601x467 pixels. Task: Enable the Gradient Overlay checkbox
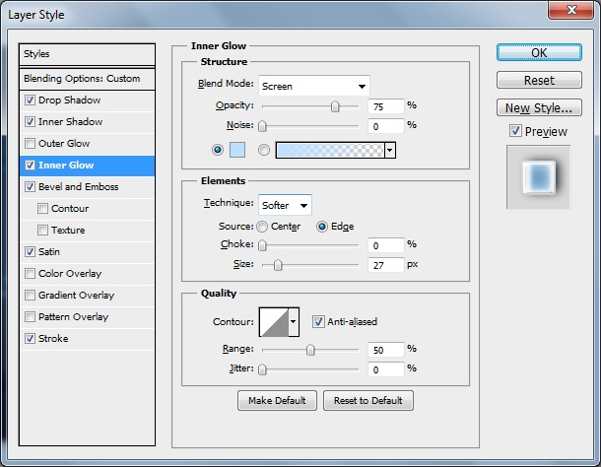pyautogui.click(x=30, y=295)
